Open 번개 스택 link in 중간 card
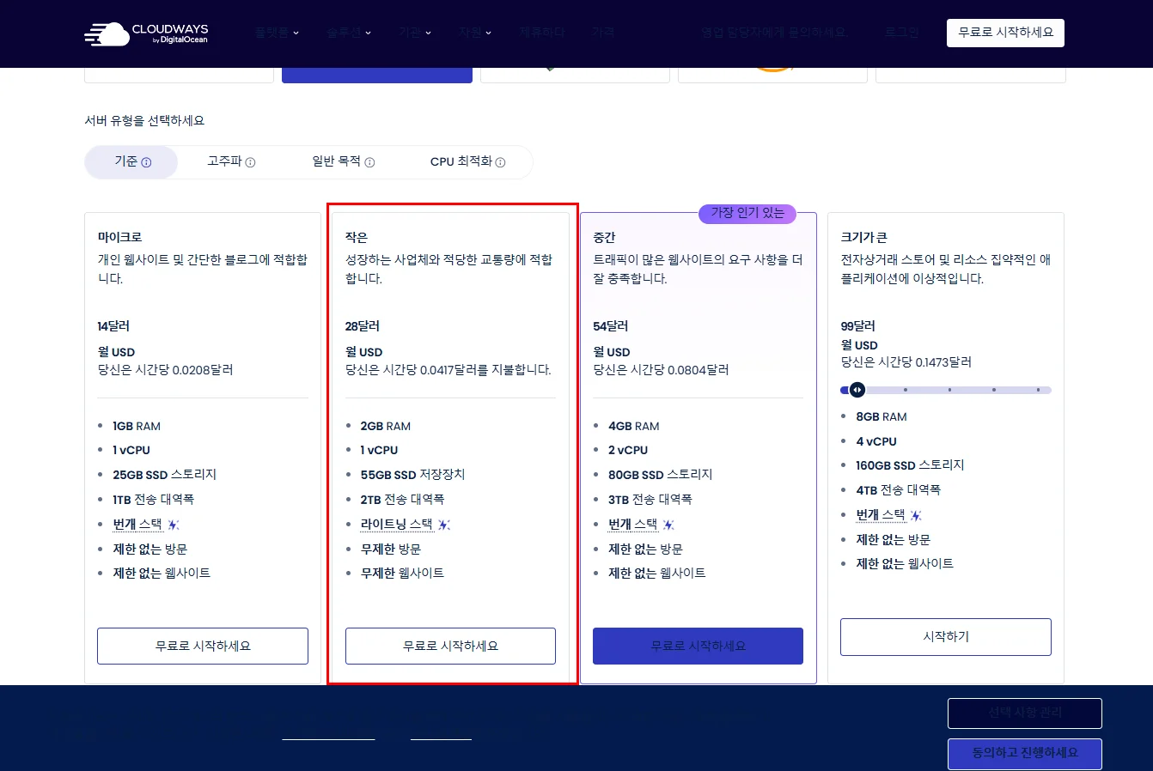 click(x=633, y=525)
